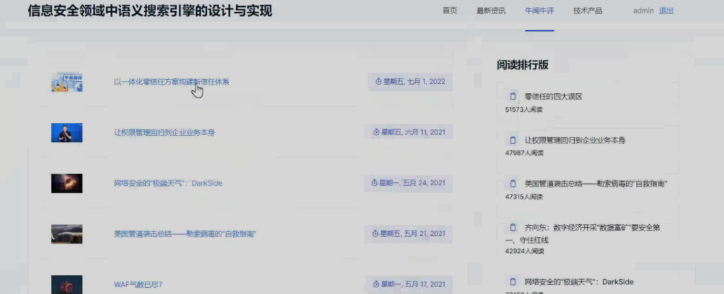Open article 让权限管理回归到企业业务本身 in main list
Image resolution: width=724 pixels, height=294 pixels.
(x=165, y=133)
